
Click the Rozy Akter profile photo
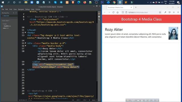(173, 33)
